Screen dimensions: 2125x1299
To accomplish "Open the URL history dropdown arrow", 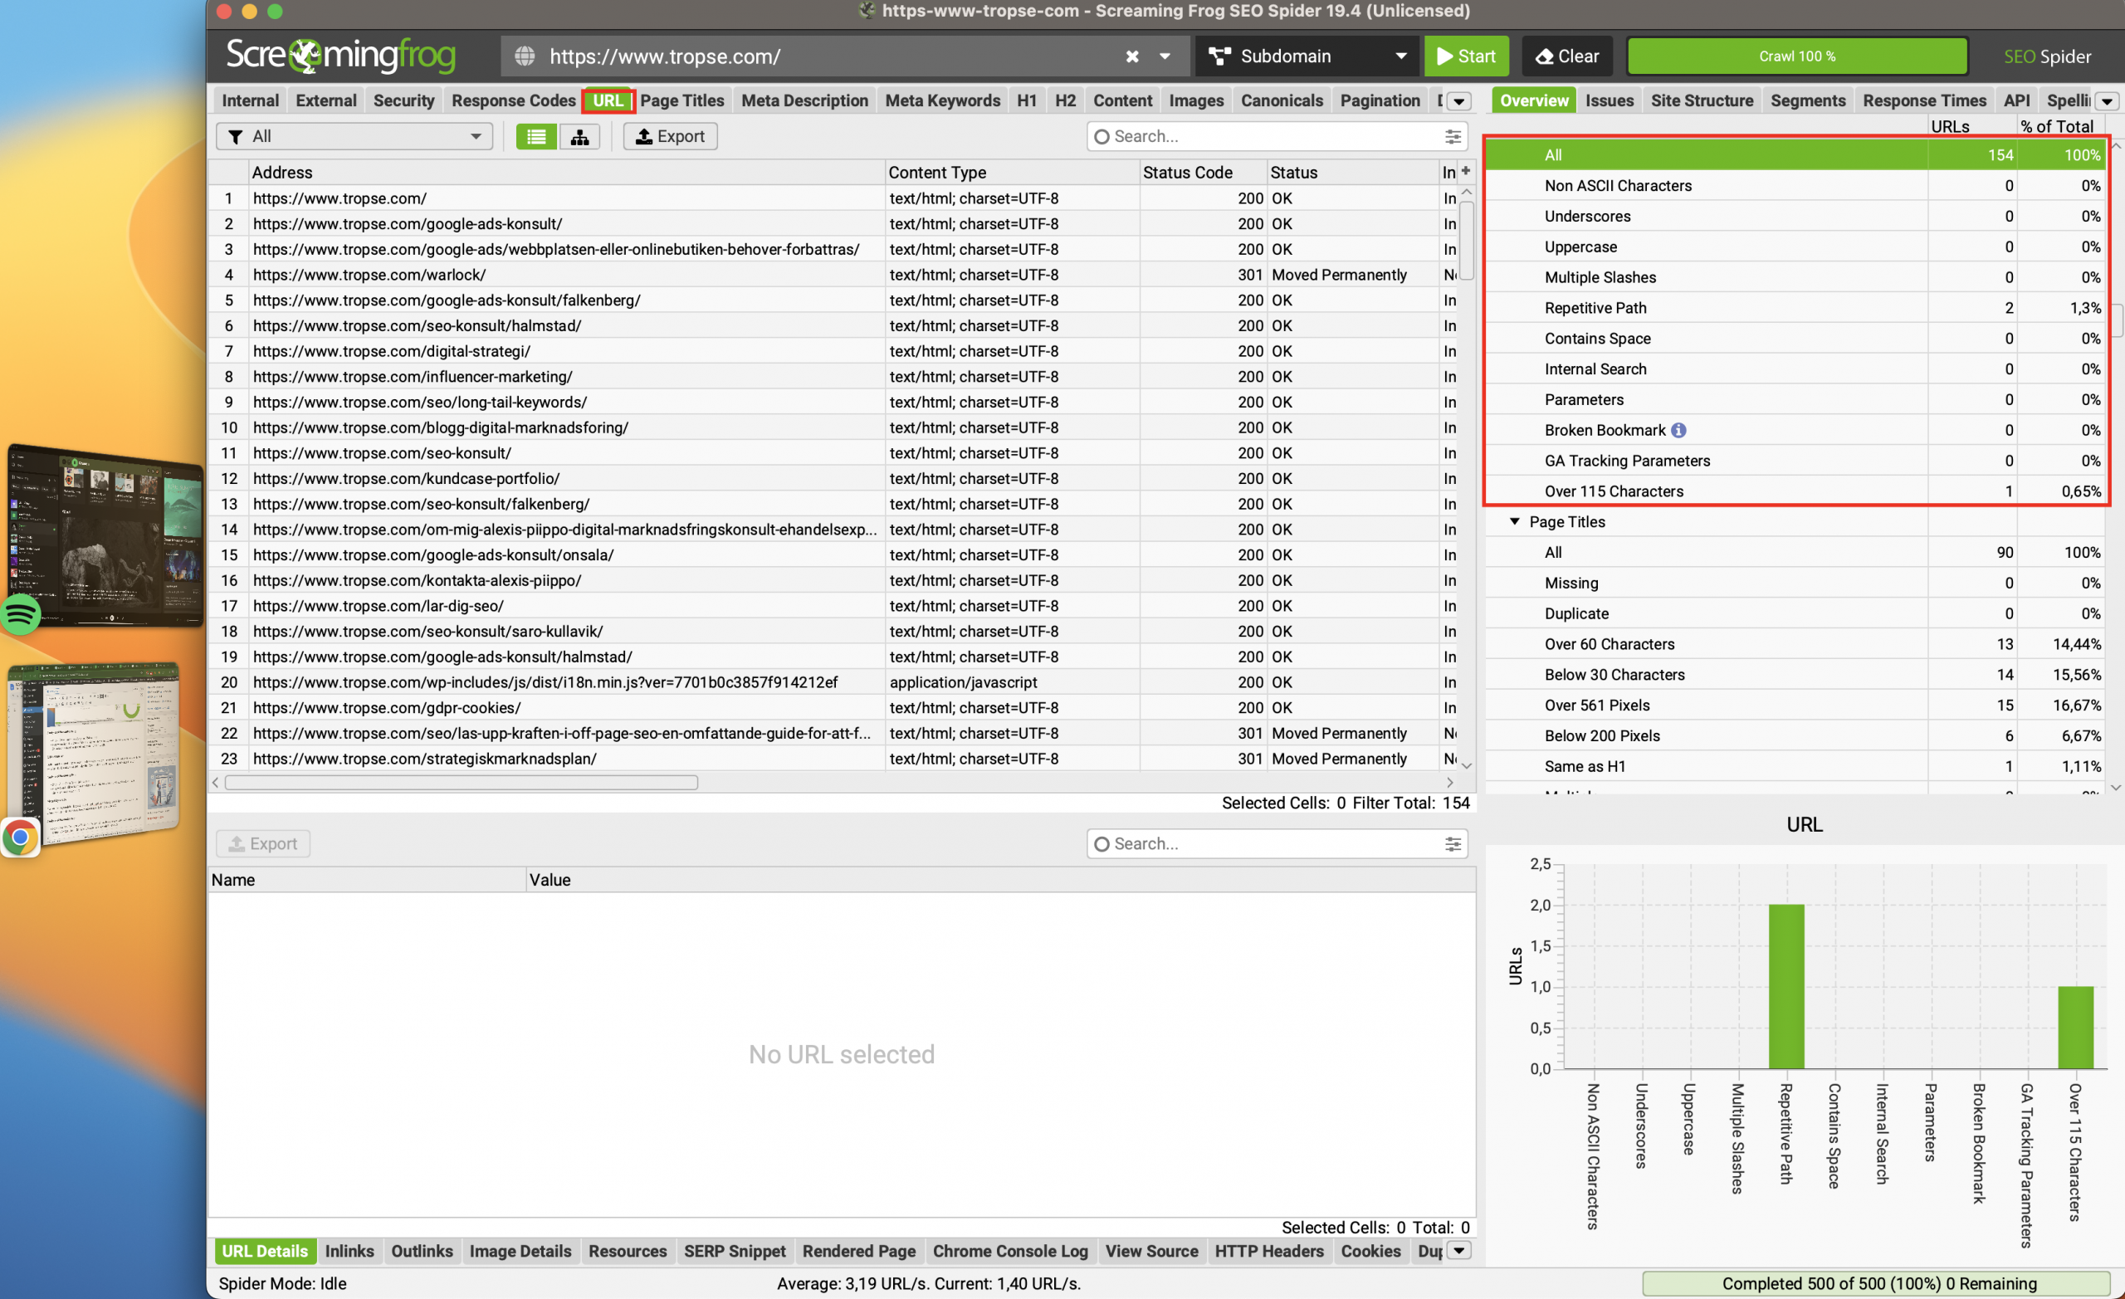I will (1165, 56).
